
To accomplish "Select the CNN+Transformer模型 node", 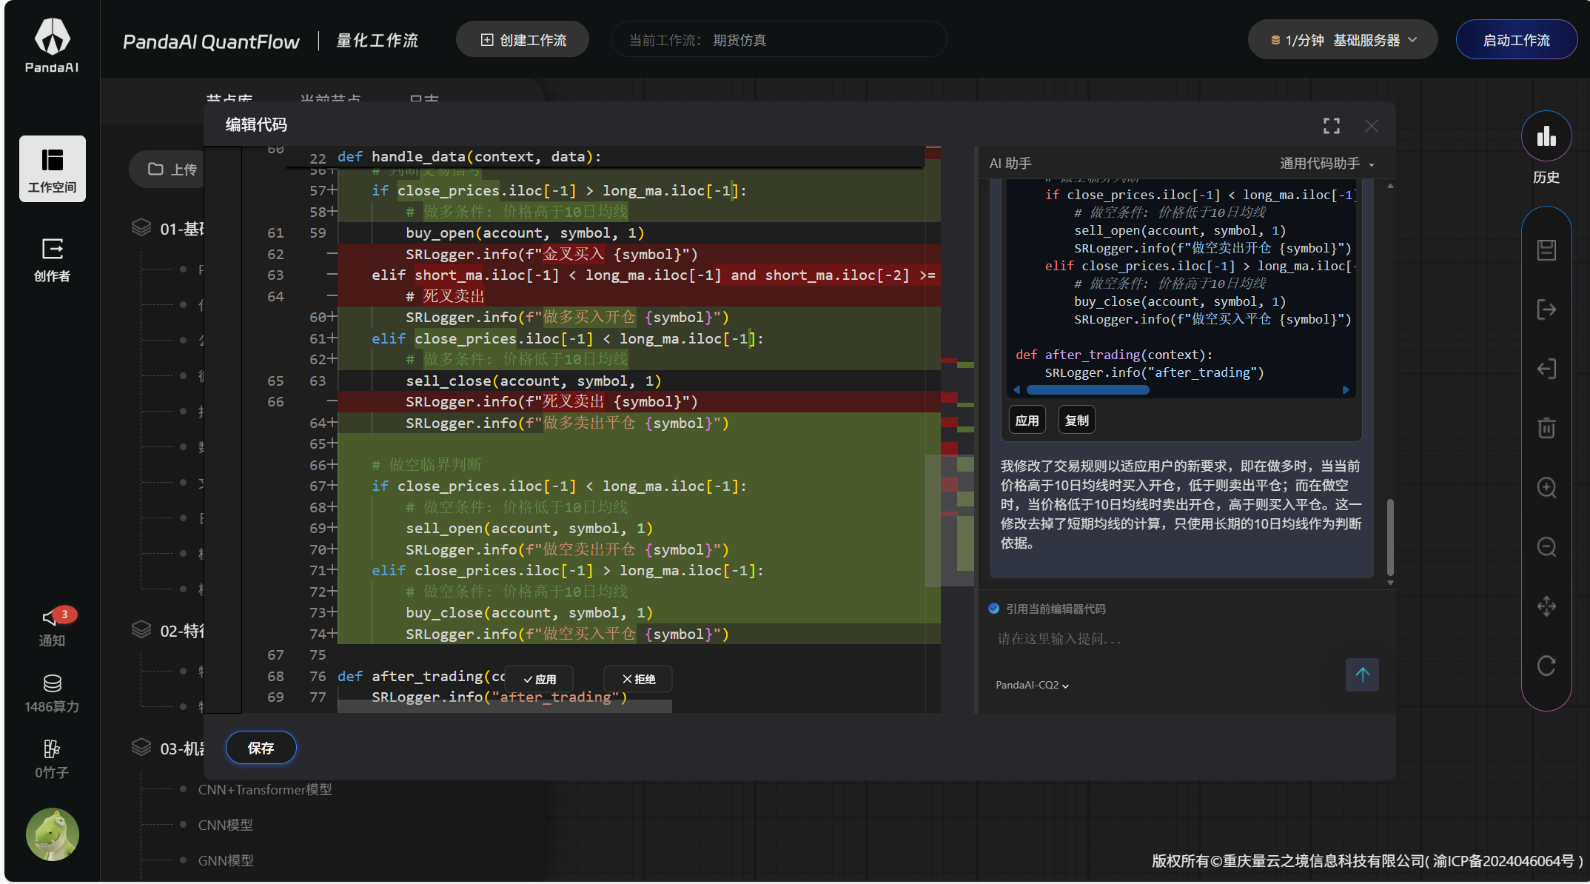I will coord(265,790).
